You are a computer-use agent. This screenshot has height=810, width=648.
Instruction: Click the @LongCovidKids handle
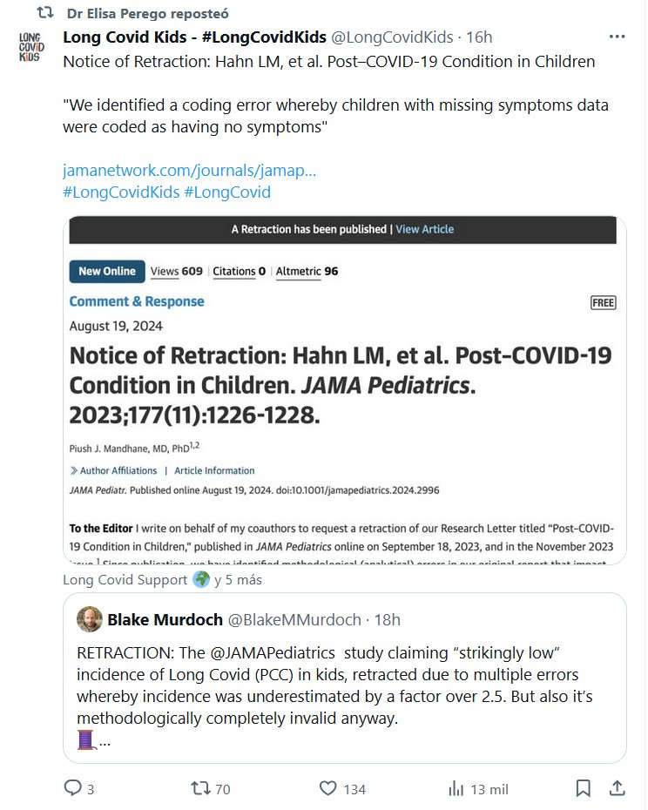click(395, 37)
